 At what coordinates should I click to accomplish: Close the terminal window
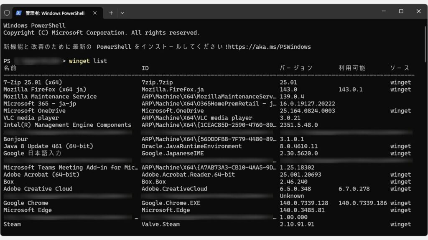click(418, 11)
